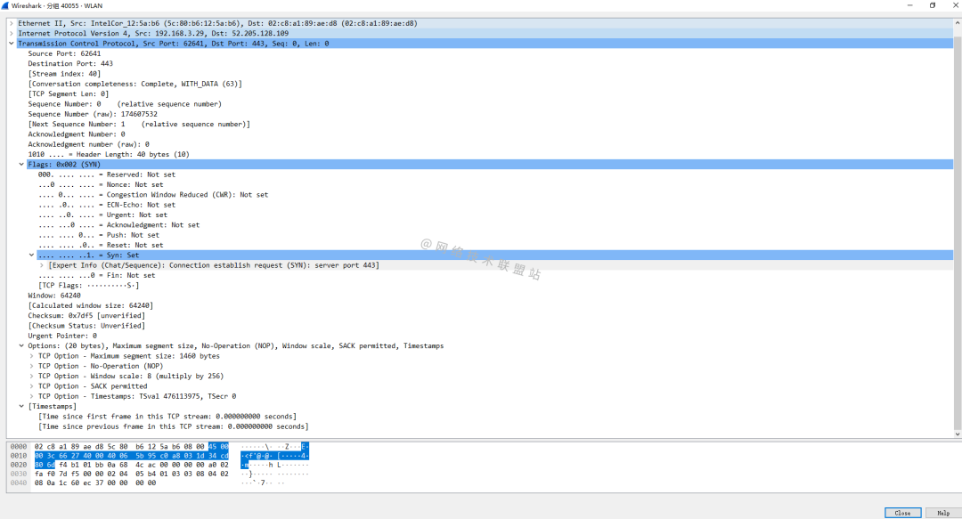
Task: Maximize the Wireshark packet window
Action: (933, 5)
